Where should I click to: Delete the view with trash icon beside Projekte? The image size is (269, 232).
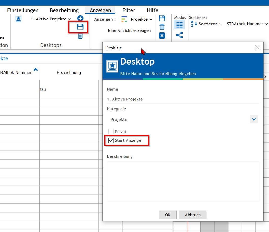(x=162, y=27)
